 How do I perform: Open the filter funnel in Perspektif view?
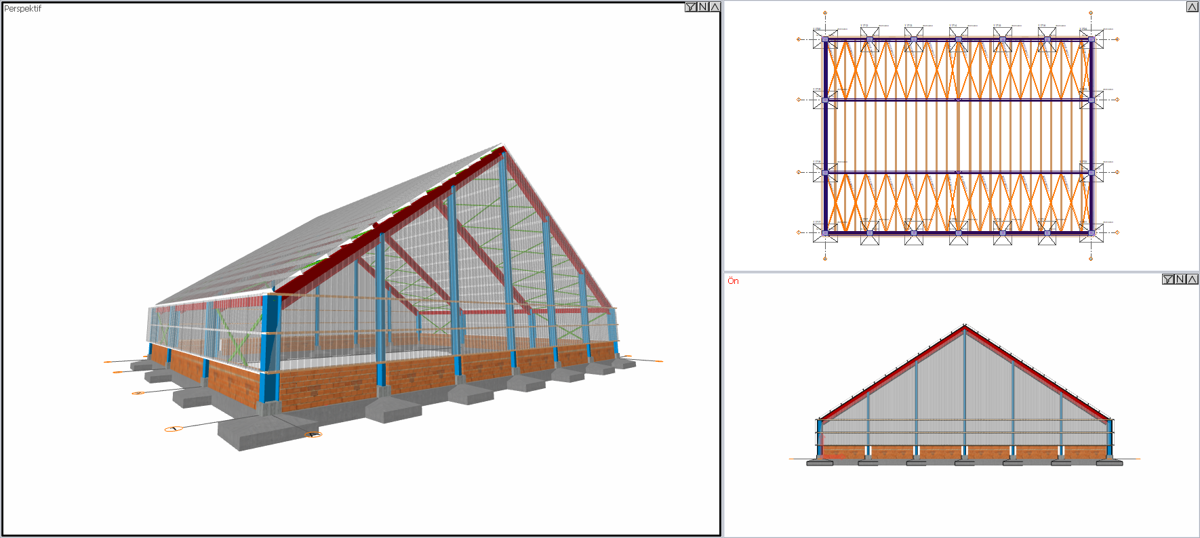tap(691, 7)
